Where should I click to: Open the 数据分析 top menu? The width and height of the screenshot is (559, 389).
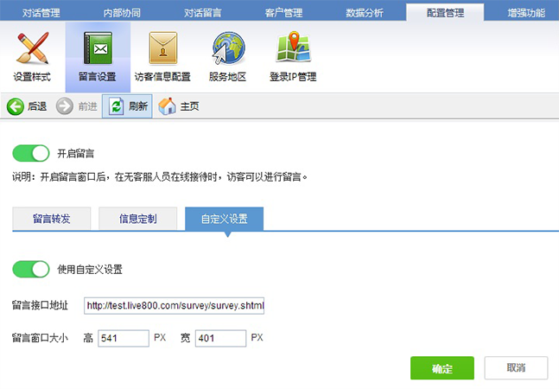[x=366, y=13]
